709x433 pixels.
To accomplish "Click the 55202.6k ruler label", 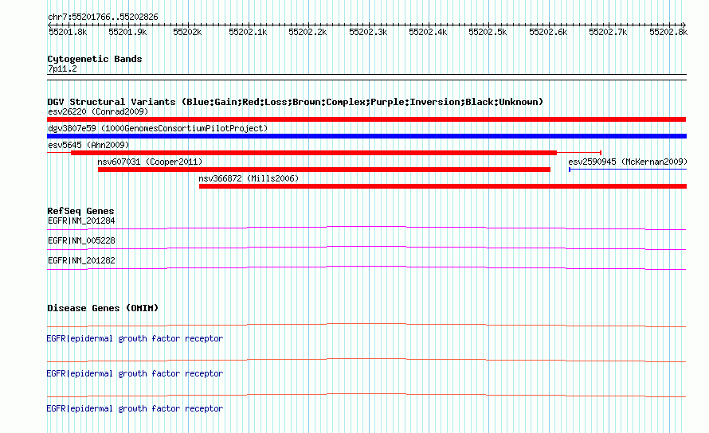I will tap(548, 32).
